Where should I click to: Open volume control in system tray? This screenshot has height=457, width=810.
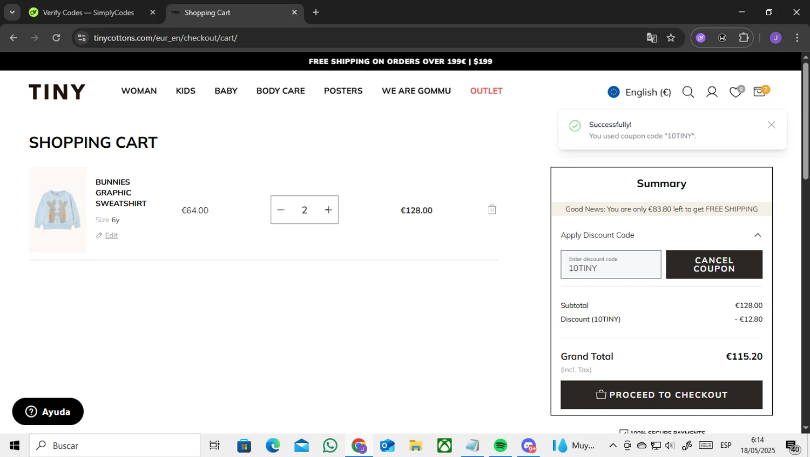(x=670, y=446)
